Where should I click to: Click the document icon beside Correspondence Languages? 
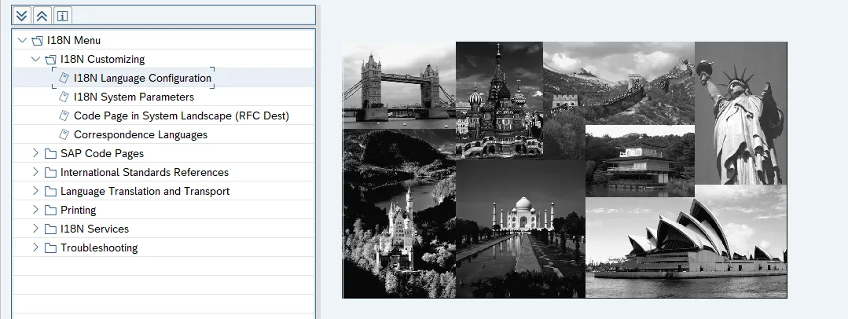click(64, 134)
